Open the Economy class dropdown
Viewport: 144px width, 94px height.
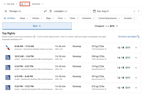38,4
